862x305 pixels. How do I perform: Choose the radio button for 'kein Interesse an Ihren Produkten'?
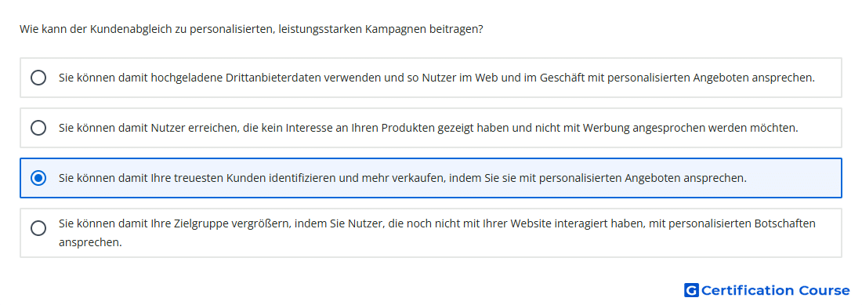[x=38, y=128]
